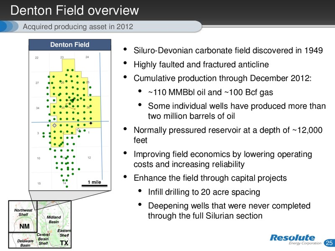The image size is (335, 251).
Task: Click section number 15 on the map
Action: [x=39, y=183]
